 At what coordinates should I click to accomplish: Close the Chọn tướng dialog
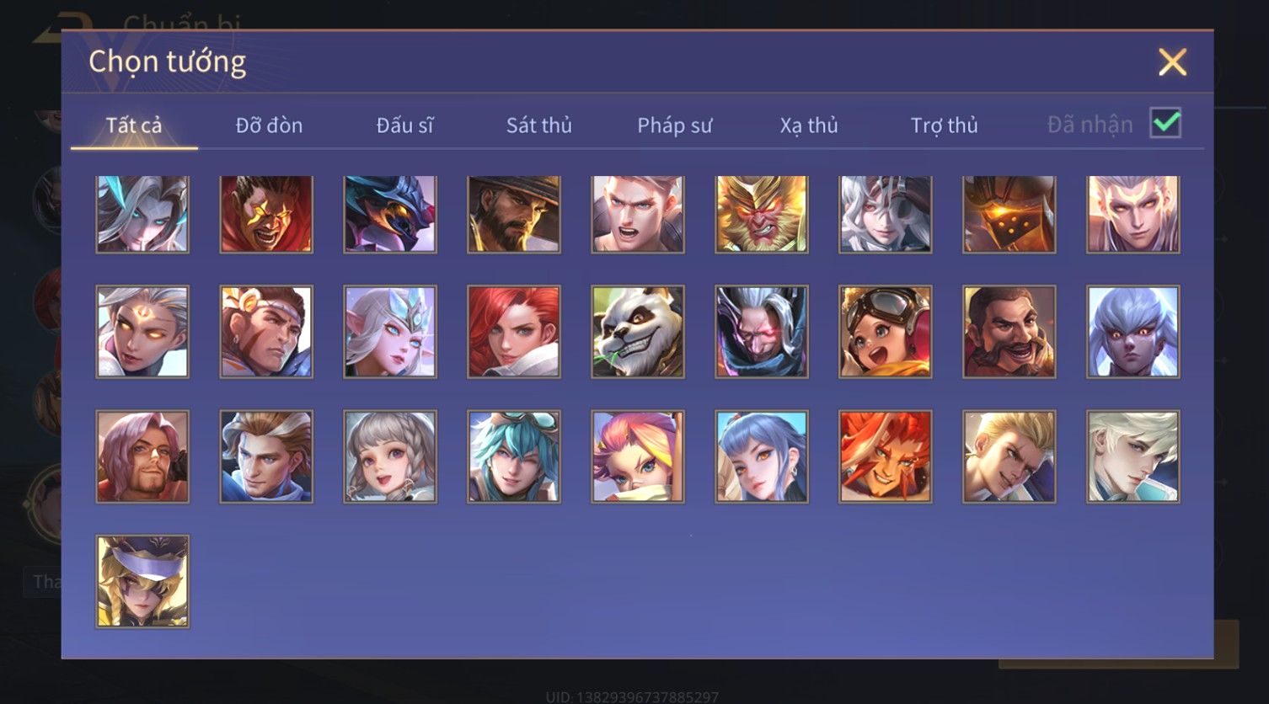[x=1172, y=62]
